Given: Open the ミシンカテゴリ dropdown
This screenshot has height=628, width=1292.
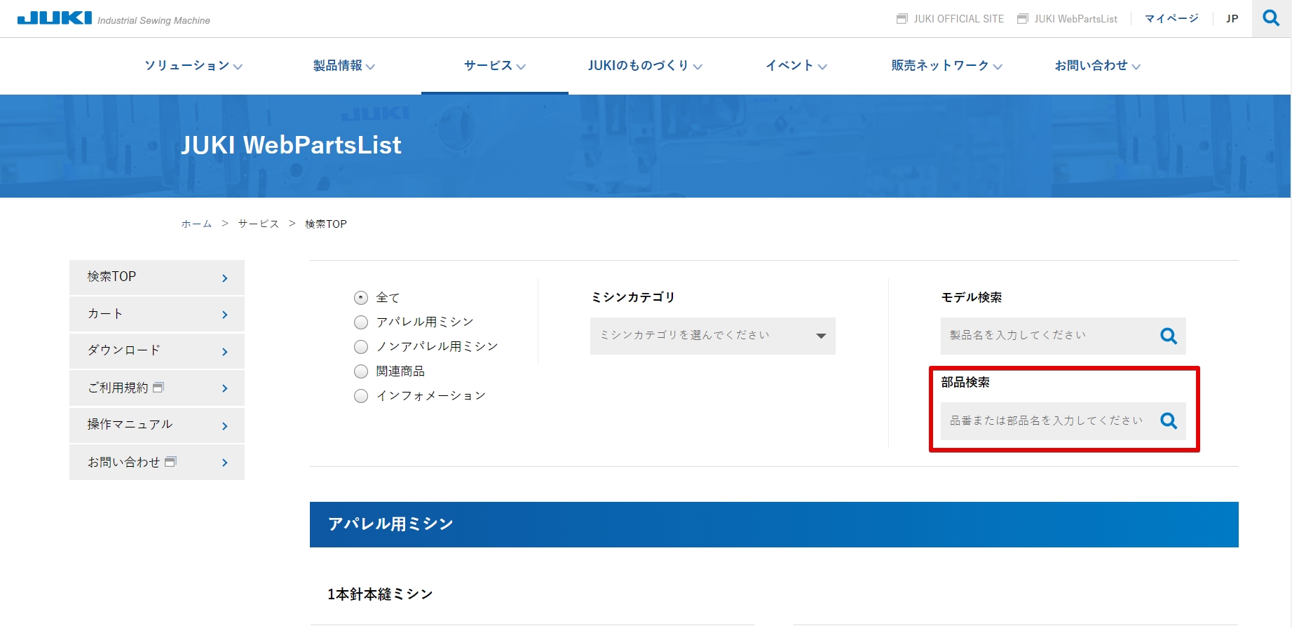Looking at the screenshot, I should (713, 336).
